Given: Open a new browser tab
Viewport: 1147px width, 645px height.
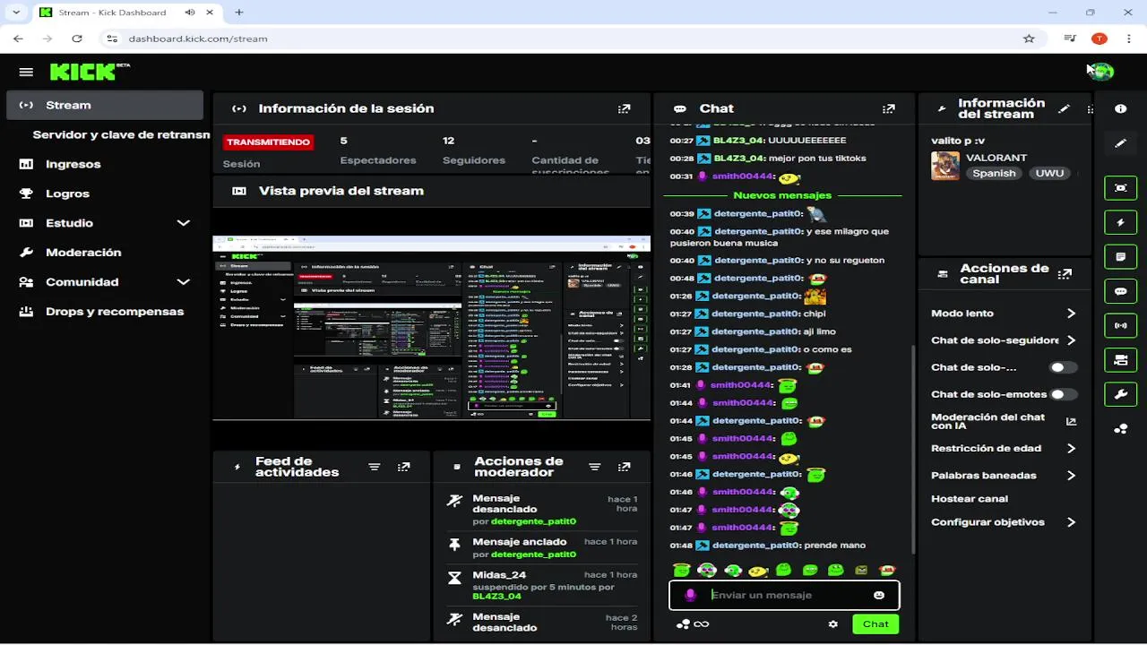Looking at the screenshot, I should click(x=239, y=13).
